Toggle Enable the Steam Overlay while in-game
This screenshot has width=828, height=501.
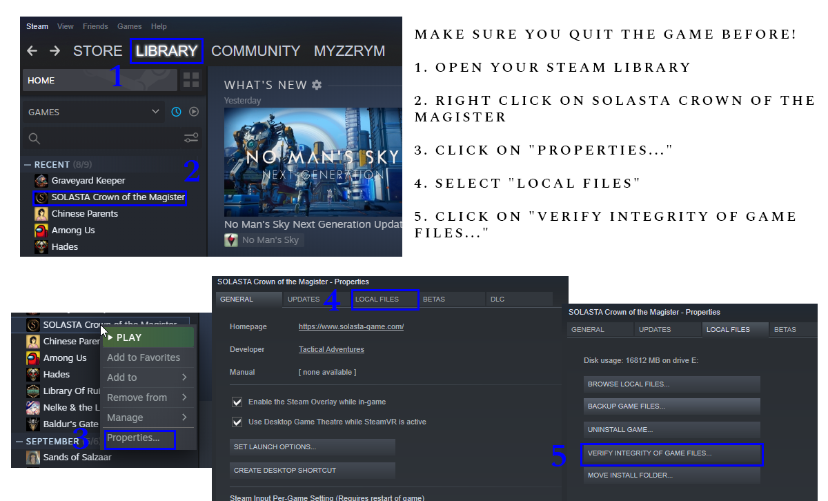(237, 402)
